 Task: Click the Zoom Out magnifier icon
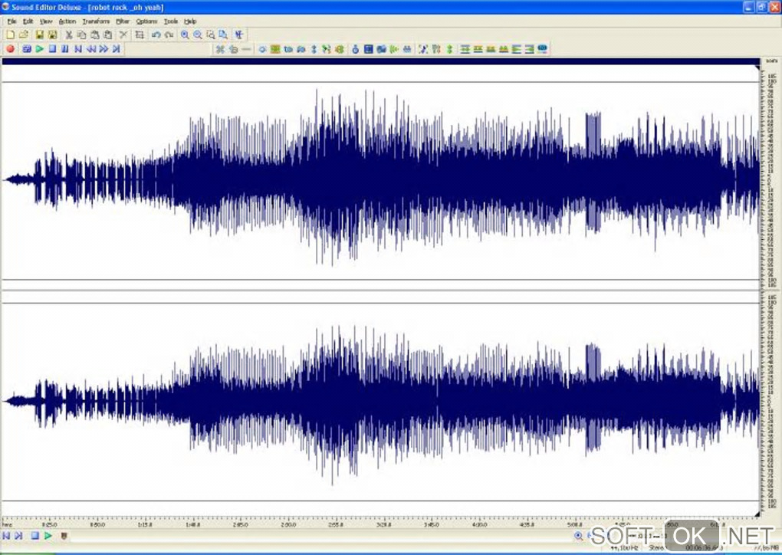coord(198,34)
